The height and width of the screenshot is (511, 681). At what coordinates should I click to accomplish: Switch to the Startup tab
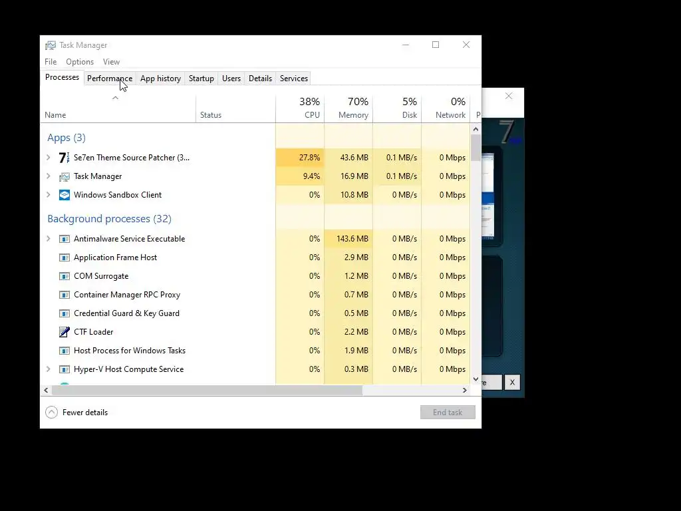pyautogui.click(x=201, y=79)
